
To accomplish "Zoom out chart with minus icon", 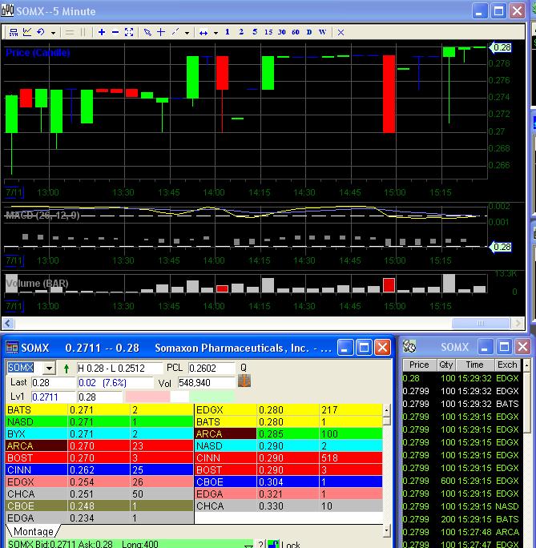I will click(115, 32).
